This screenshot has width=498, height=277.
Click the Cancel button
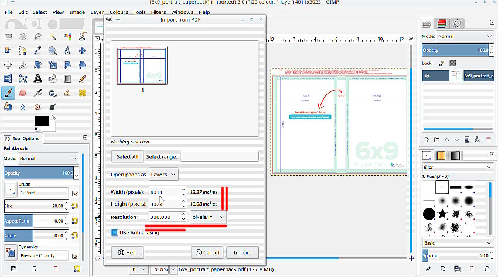pyautogui.click(x=207, y=252)
